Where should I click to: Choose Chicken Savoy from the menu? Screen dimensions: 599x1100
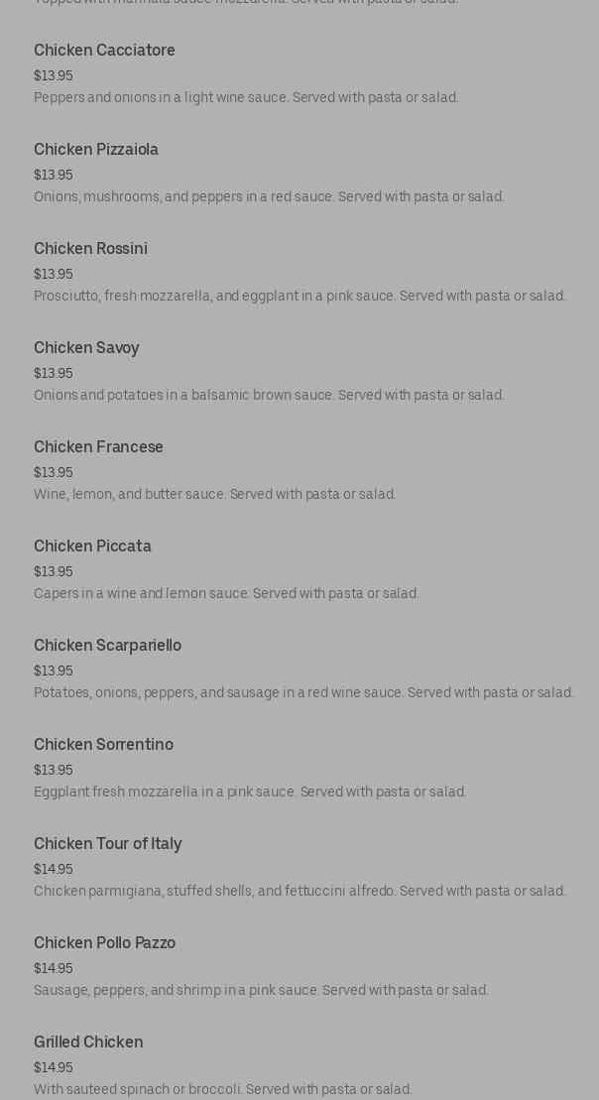click(x=86, y=348)
